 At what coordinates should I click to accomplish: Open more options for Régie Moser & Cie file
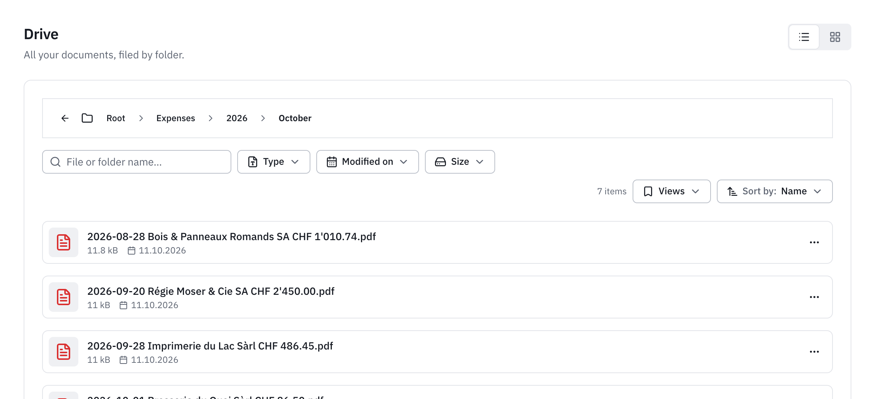tap(814, 297)
